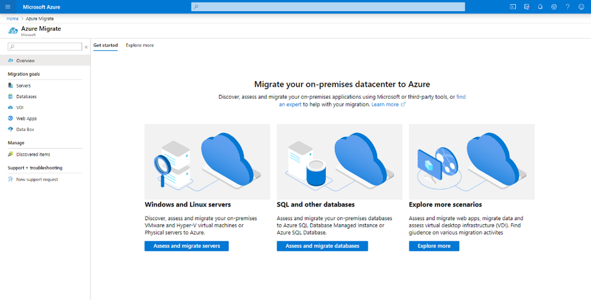Click the VDI cloud icon
This screenshot has width=591, height=300.
tap(11, 108)
